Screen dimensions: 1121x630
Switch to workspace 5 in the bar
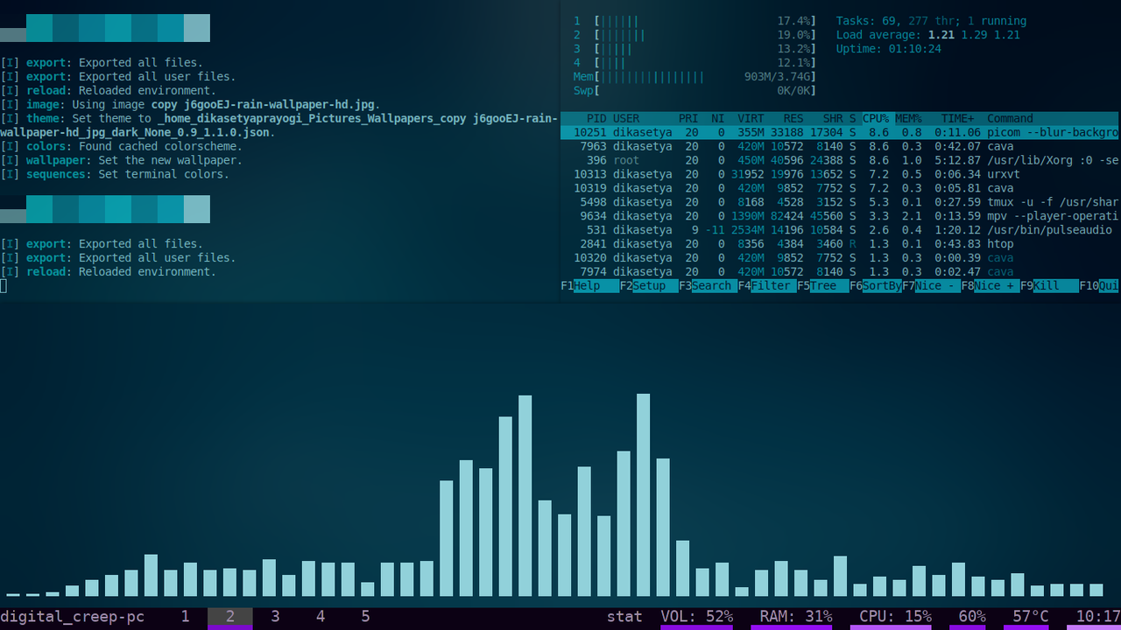(x=365, y=617)
